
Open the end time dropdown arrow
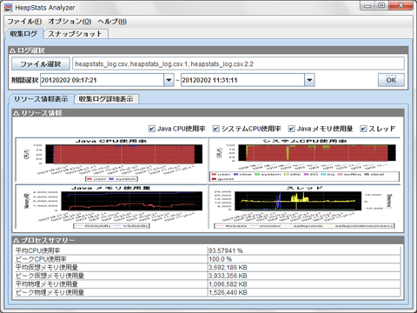pos(309,80)
